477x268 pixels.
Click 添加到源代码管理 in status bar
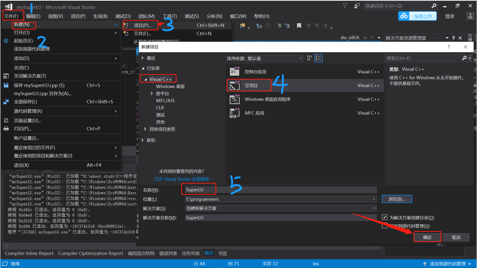click(x=448, y=264)
